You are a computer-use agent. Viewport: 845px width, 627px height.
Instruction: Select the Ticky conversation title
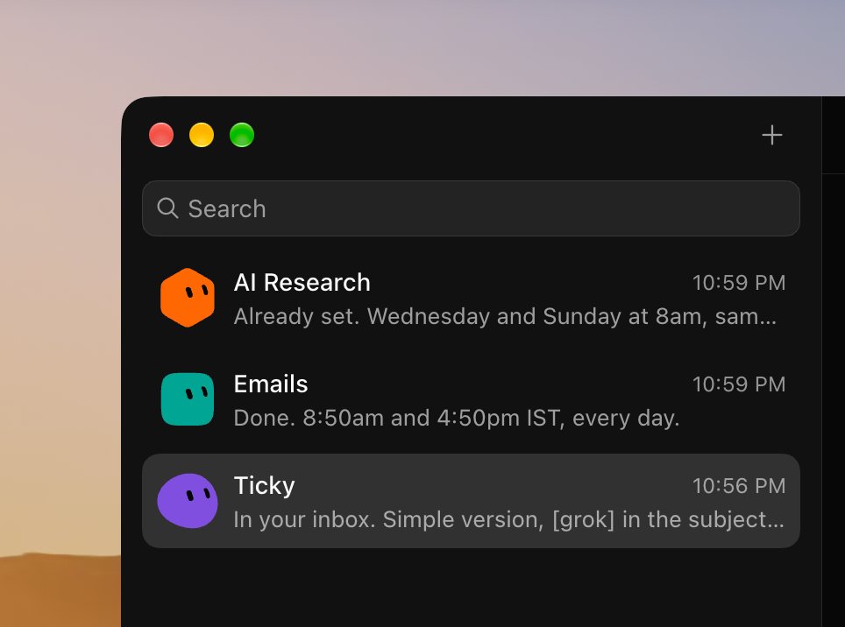tap(265, 486)
